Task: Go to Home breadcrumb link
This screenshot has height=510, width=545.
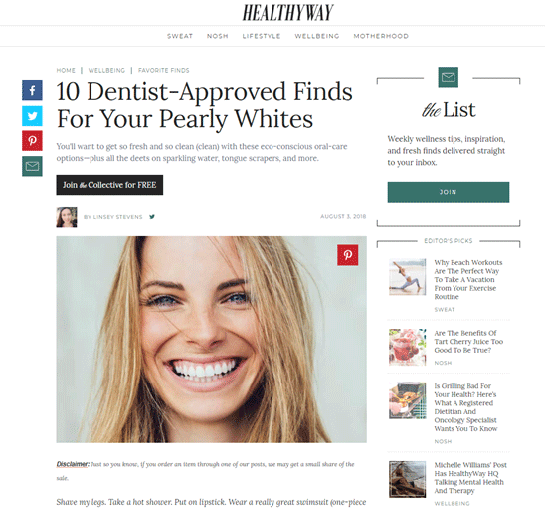Action: [x=66, y=71]
